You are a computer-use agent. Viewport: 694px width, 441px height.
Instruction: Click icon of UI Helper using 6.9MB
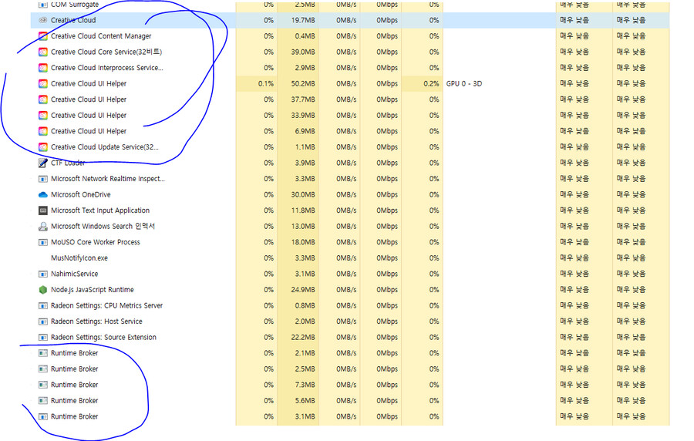[x=43, y=131]
